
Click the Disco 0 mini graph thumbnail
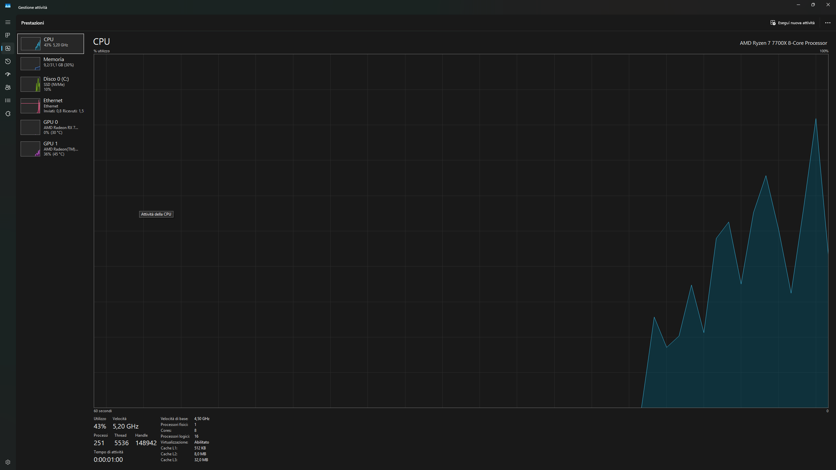[30, 84]
